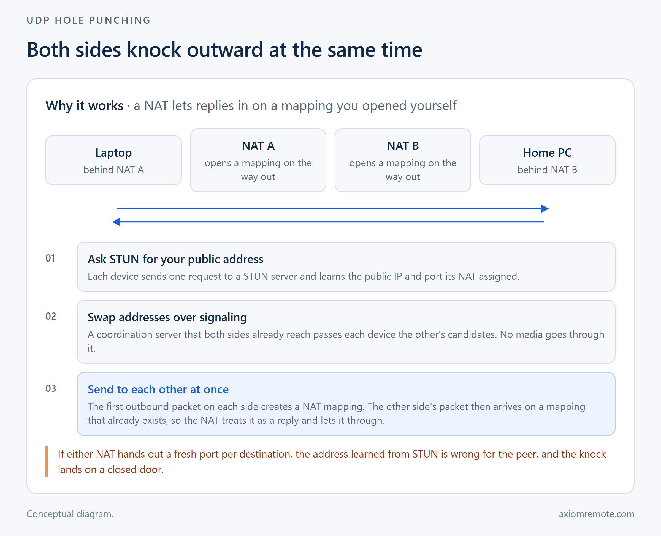Click the right-pointing blue arrowhead
661x536 pixels.
coord(545,209)
